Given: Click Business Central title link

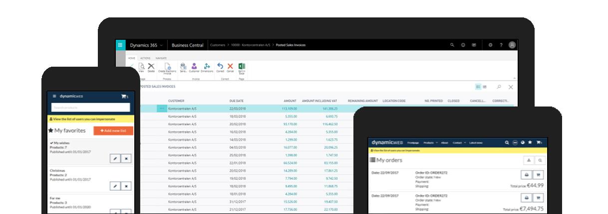Looking at the screenshot, I should 188,45.
